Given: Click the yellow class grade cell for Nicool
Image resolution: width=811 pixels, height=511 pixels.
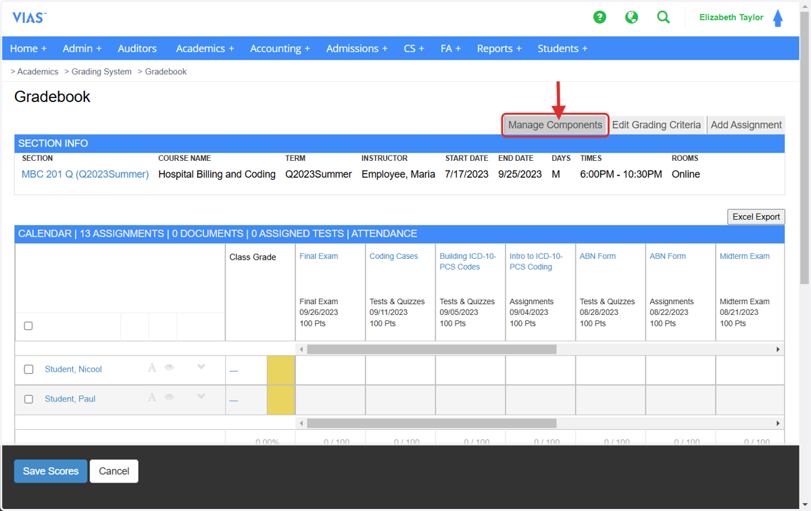Looking at the screenshot, I should [x=281, y=370].
